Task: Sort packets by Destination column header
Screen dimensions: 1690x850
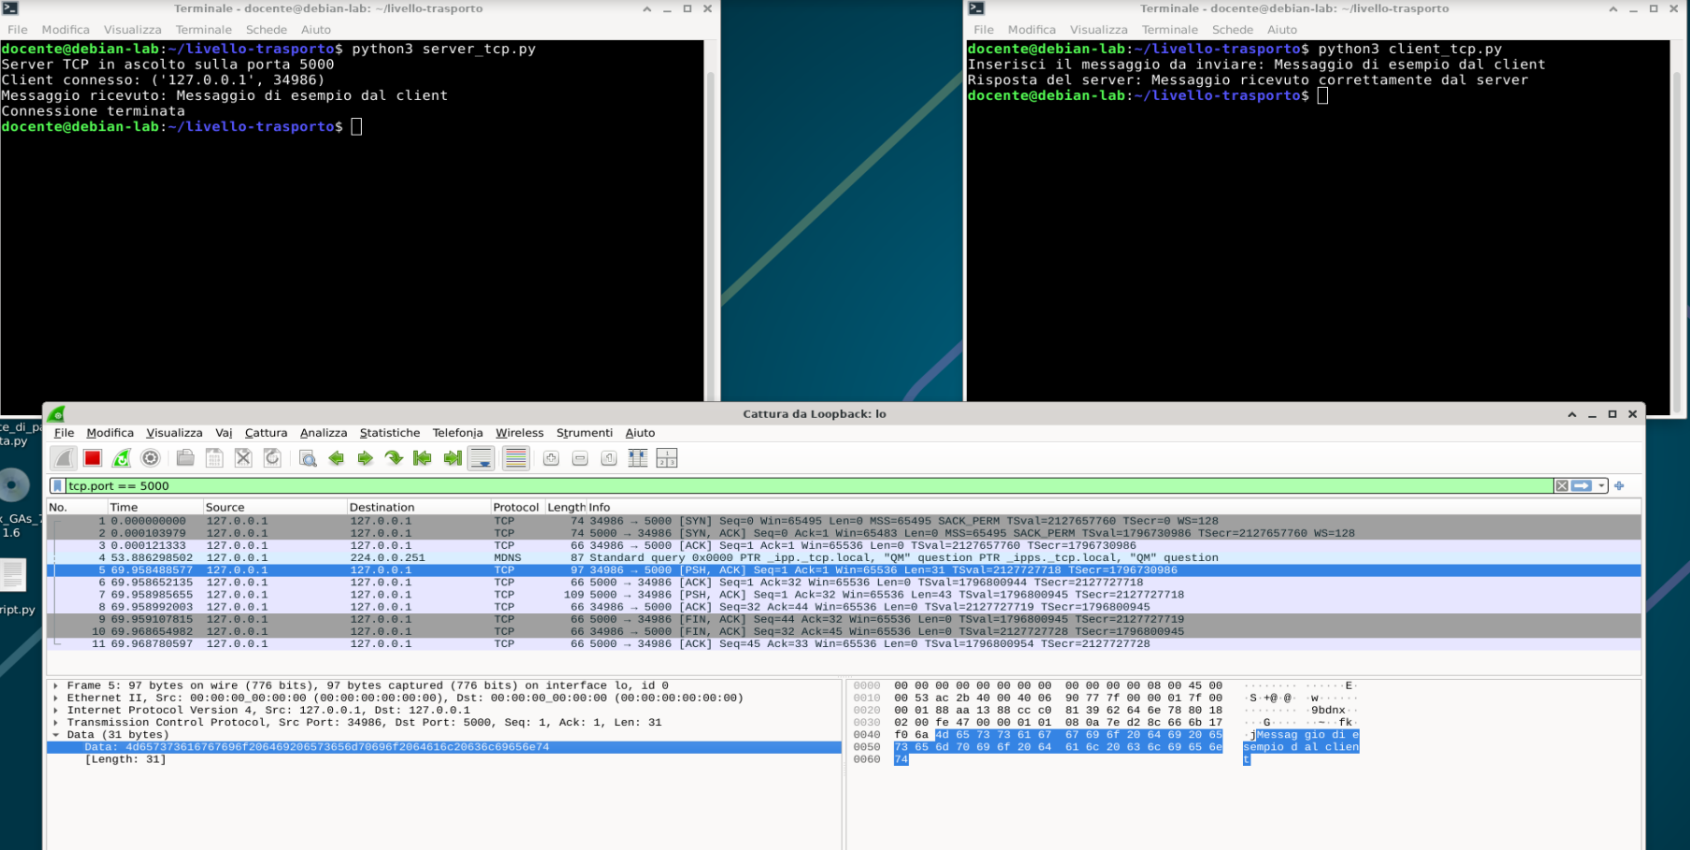Action: pyautogui.click(x=419, y=507)
